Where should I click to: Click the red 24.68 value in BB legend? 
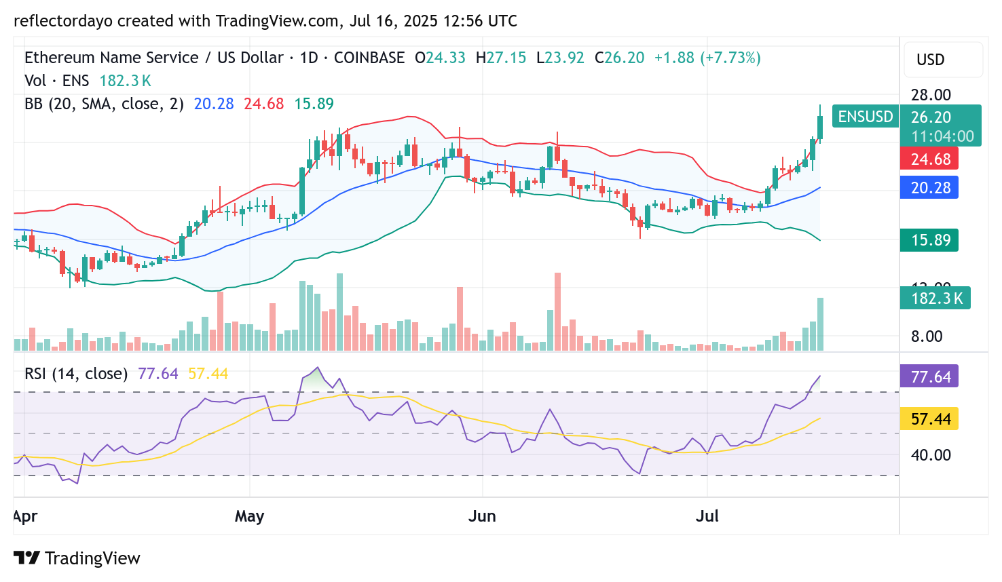pyautogui.click(x=264, y=104)
